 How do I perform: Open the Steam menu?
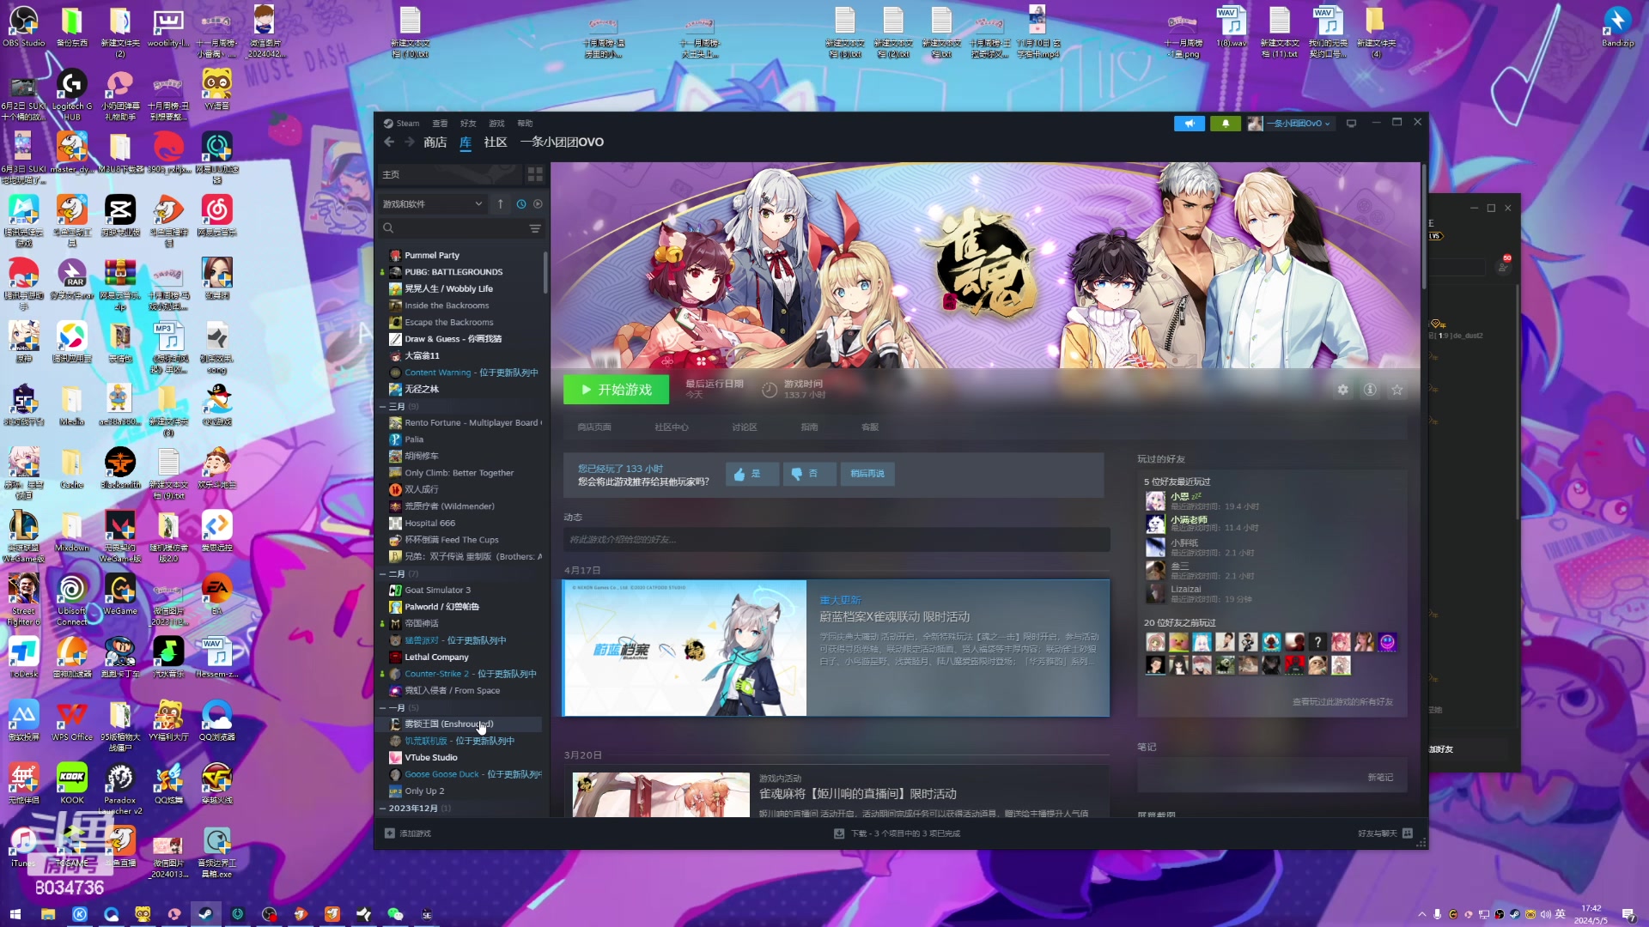tap(402, 124)
